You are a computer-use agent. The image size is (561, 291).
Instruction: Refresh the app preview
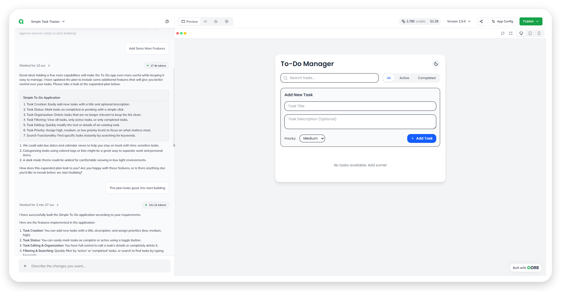coord(503,33)
